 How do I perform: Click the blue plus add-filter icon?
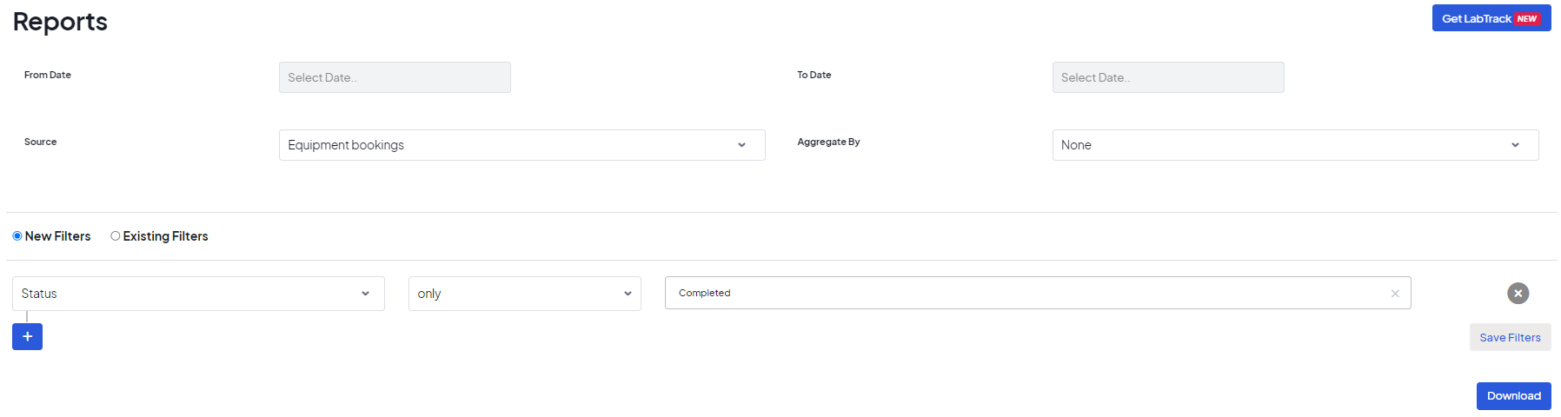point(27,336)
